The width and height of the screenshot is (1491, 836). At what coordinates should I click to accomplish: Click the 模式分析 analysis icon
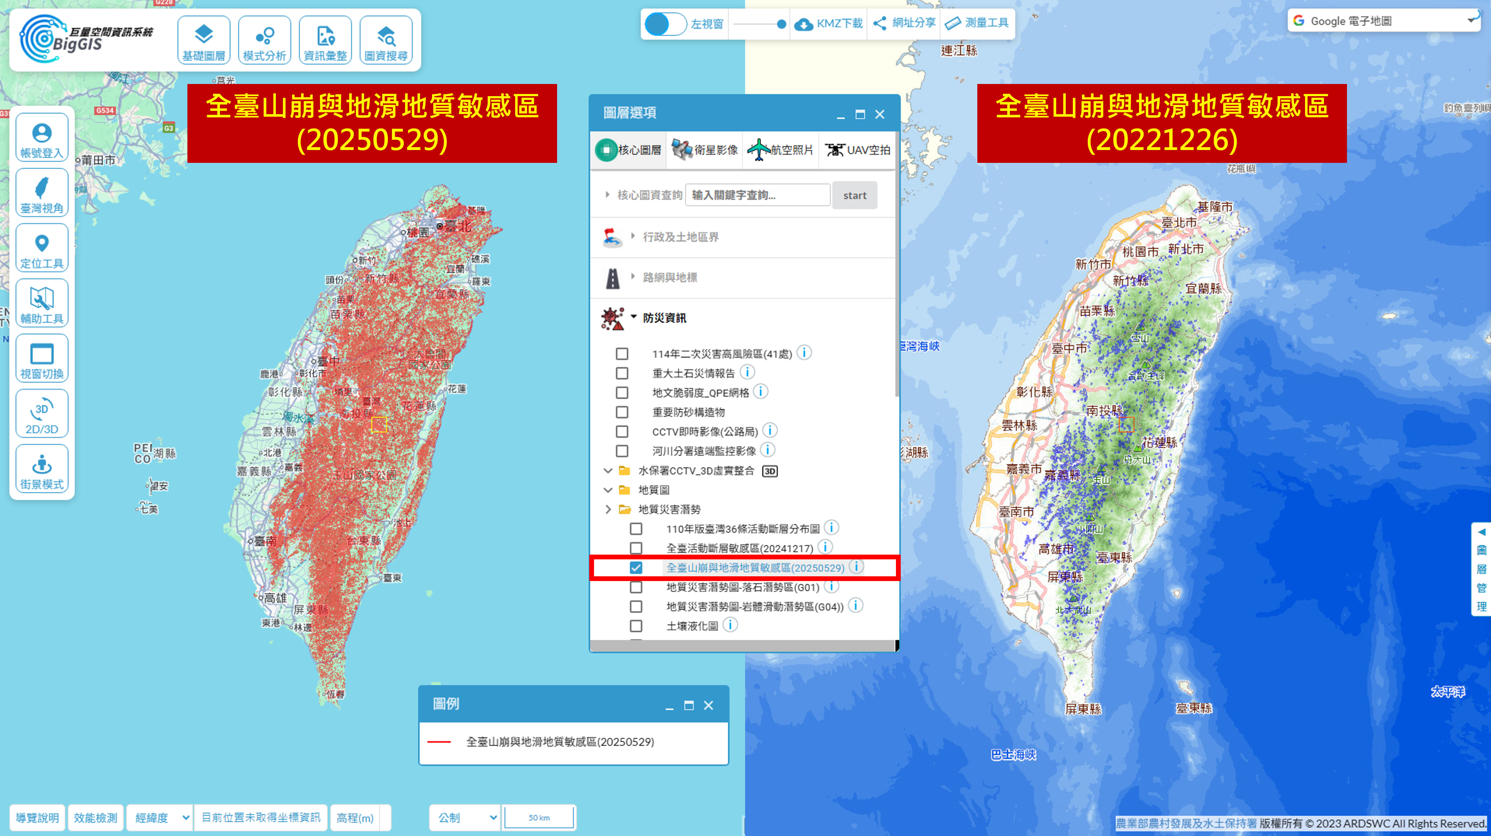[x=265, y=41]
